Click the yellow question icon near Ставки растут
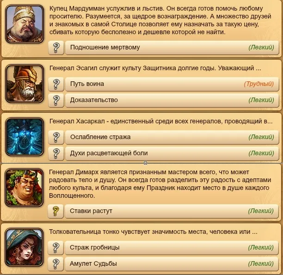Image resolution: width=283 pixels, height=275 pixels. 56,211
